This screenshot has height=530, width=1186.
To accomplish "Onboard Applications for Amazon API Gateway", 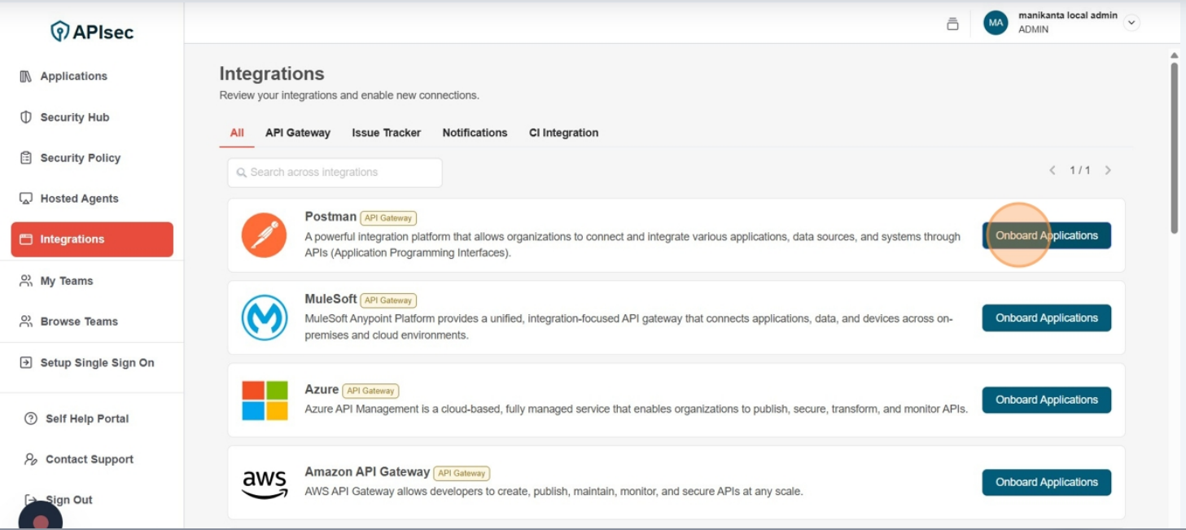I will [x=1046, y=482].
